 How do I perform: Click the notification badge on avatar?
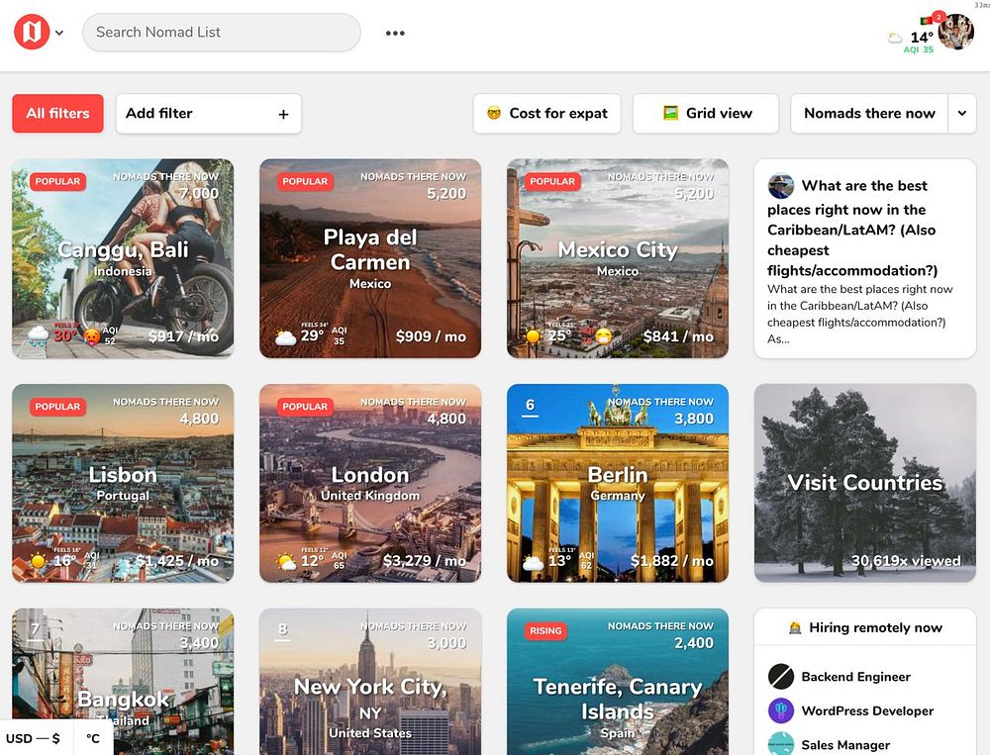tap(939, 17)
